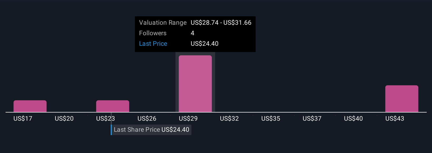Select the tall highlighted bar at US$29

pos(195,84)
